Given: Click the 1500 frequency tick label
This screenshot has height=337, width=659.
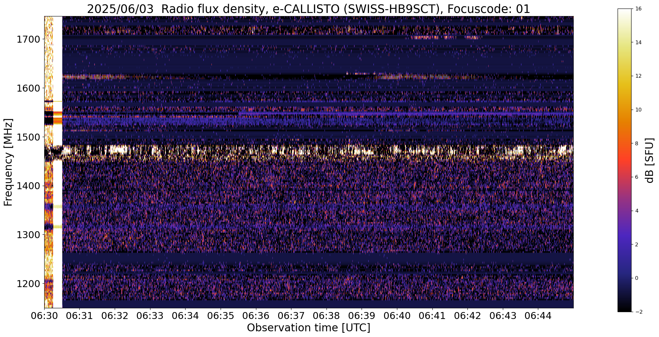Looking at the screenshot, I should (x=28, y=137).
